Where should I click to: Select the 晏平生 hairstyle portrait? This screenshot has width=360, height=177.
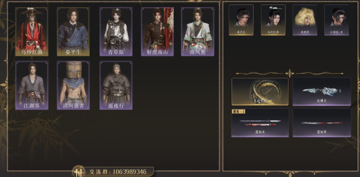point(241,20)
